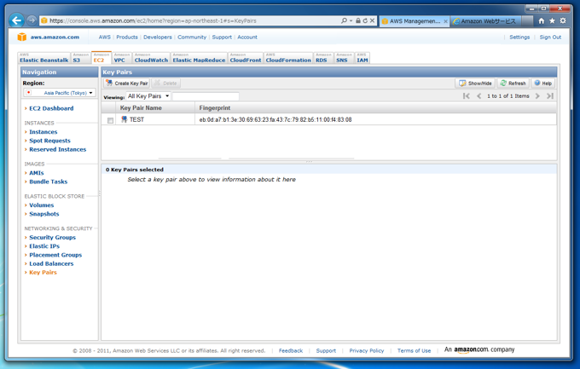The height and width of the screenshot is (369, 580).
Task: Open the Privacy Policy footer link
Action: click(x=367, y=350)
